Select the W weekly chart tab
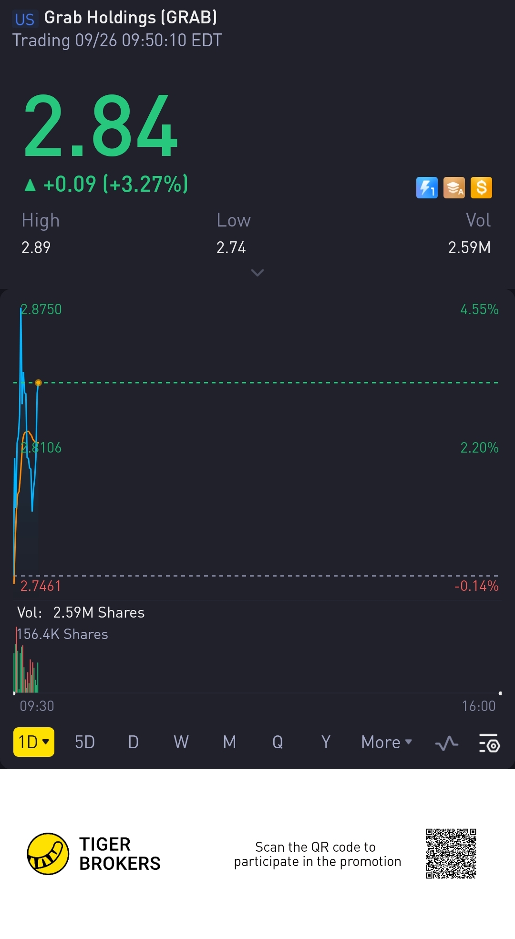This screenshot has width=515, height=939. coord(181,743)
